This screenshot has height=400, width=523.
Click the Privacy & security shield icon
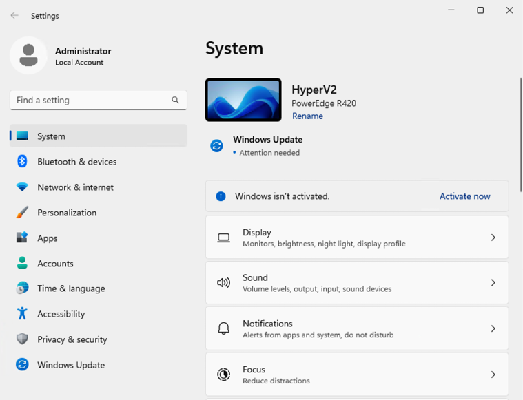[22, 339]
